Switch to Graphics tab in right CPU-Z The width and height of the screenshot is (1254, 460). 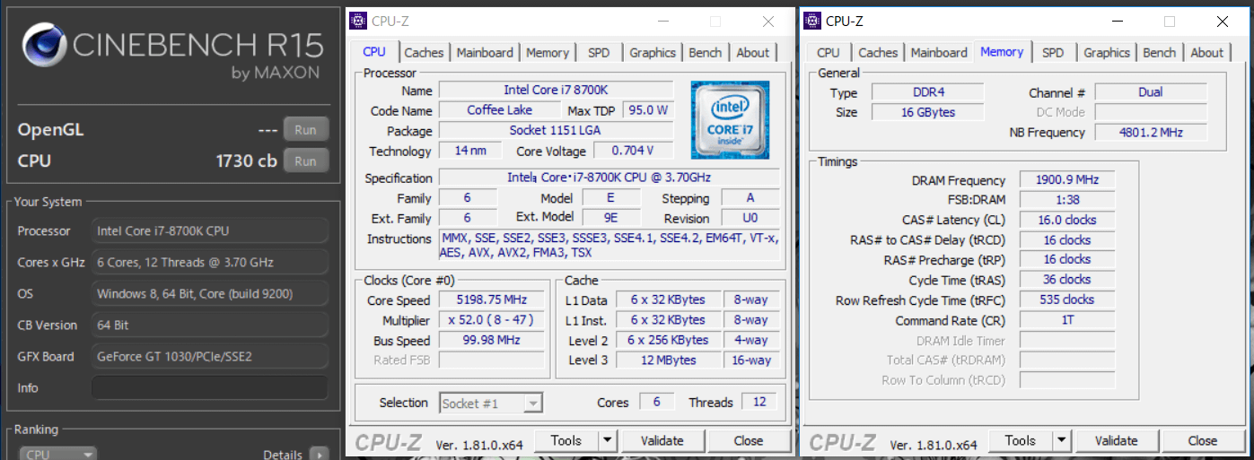[x=1107, y=53]
